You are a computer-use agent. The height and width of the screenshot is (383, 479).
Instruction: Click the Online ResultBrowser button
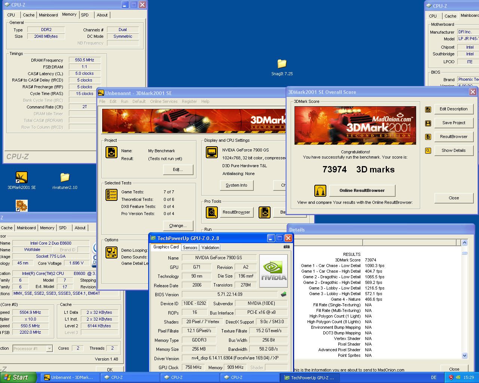[x=362, y=190]
